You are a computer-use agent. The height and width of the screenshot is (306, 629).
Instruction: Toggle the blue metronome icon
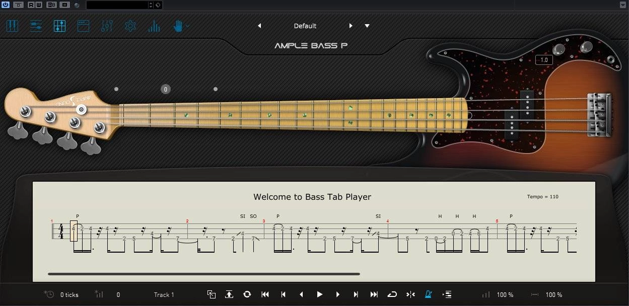[x=429, y=294]
